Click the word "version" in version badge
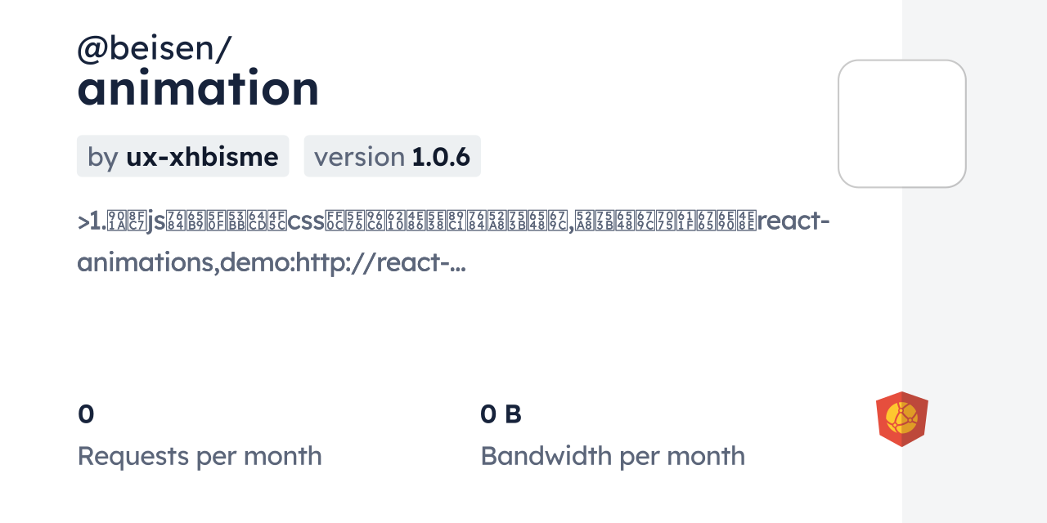1047x523 pixels. click(359, 156)
